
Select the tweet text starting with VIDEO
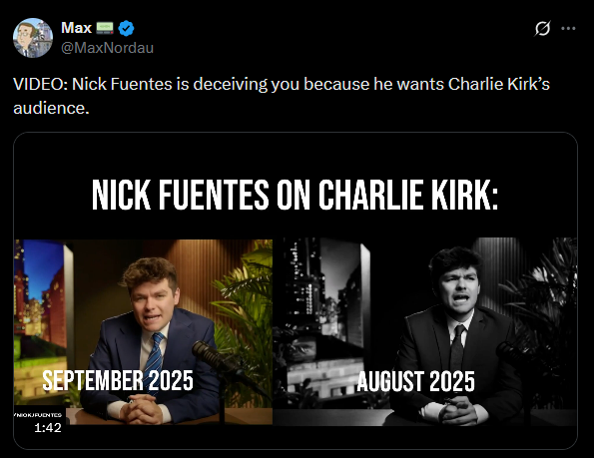point(282,96)
